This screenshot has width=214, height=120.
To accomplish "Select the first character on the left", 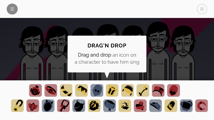I will (x=32, y=54).
